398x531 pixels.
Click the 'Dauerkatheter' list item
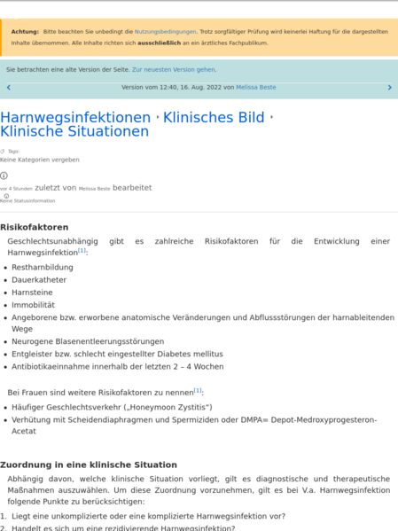(x=39, y=280)
